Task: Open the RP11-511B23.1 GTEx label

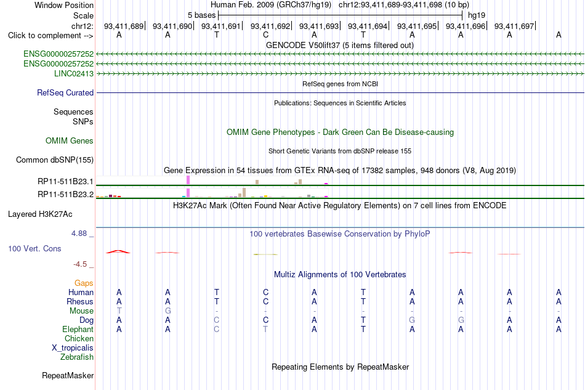Action: 65,181
